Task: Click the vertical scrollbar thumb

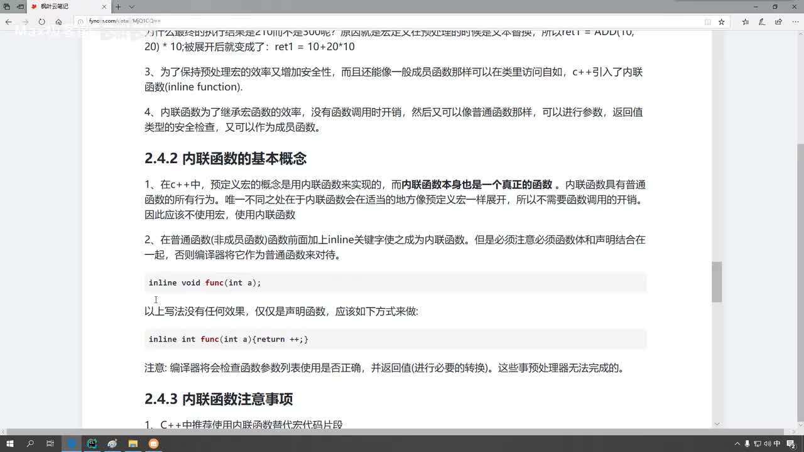Action: point(717,282)
